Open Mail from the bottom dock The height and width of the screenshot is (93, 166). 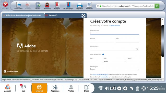[23, 88]
